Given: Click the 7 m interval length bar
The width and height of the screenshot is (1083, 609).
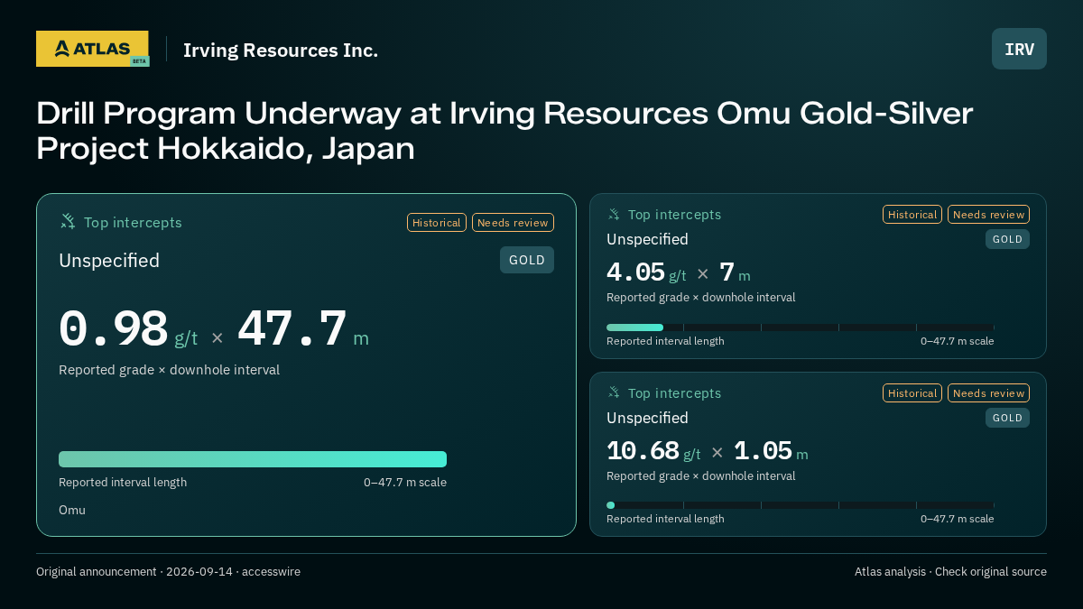Looking at the screenshot, I should tap(801, 328).
